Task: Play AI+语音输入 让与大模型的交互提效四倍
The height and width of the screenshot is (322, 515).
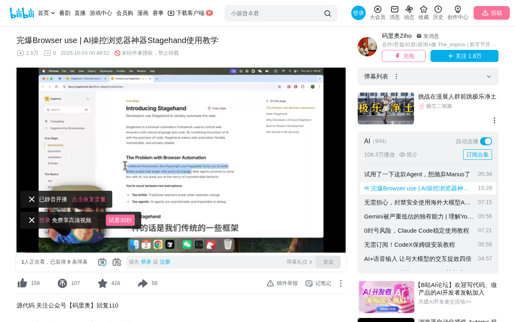Action: tap(428, 258)
